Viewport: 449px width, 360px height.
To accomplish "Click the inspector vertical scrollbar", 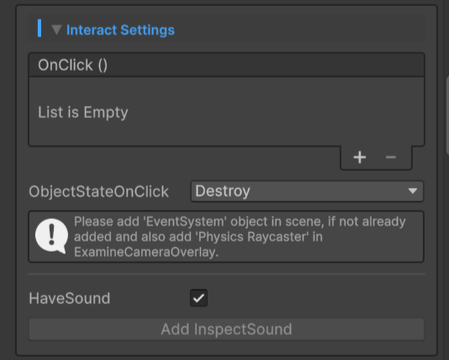I will (x=447, y=116).
